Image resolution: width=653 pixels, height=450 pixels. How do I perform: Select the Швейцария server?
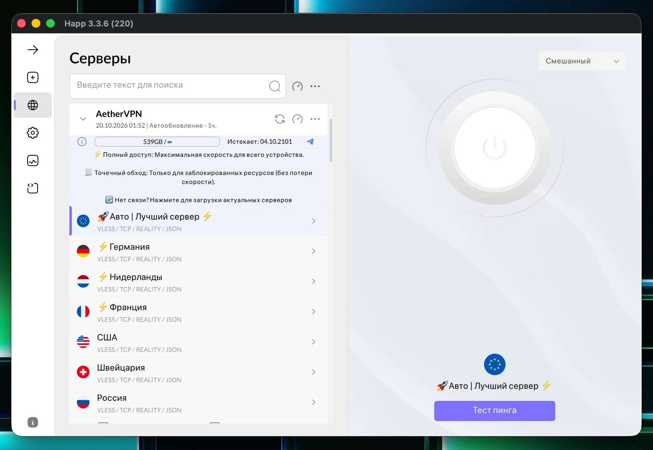coord(199,372)
